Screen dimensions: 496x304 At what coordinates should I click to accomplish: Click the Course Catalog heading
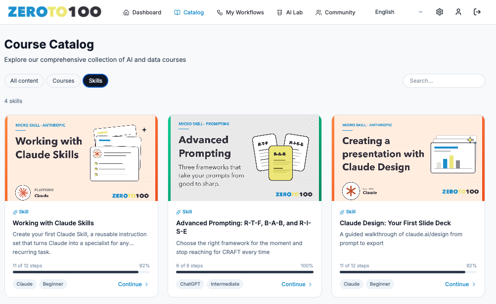click(x=49, y=45)
